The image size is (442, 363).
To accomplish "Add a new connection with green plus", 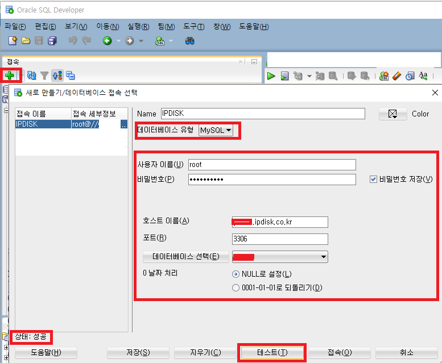I will 10,76.
